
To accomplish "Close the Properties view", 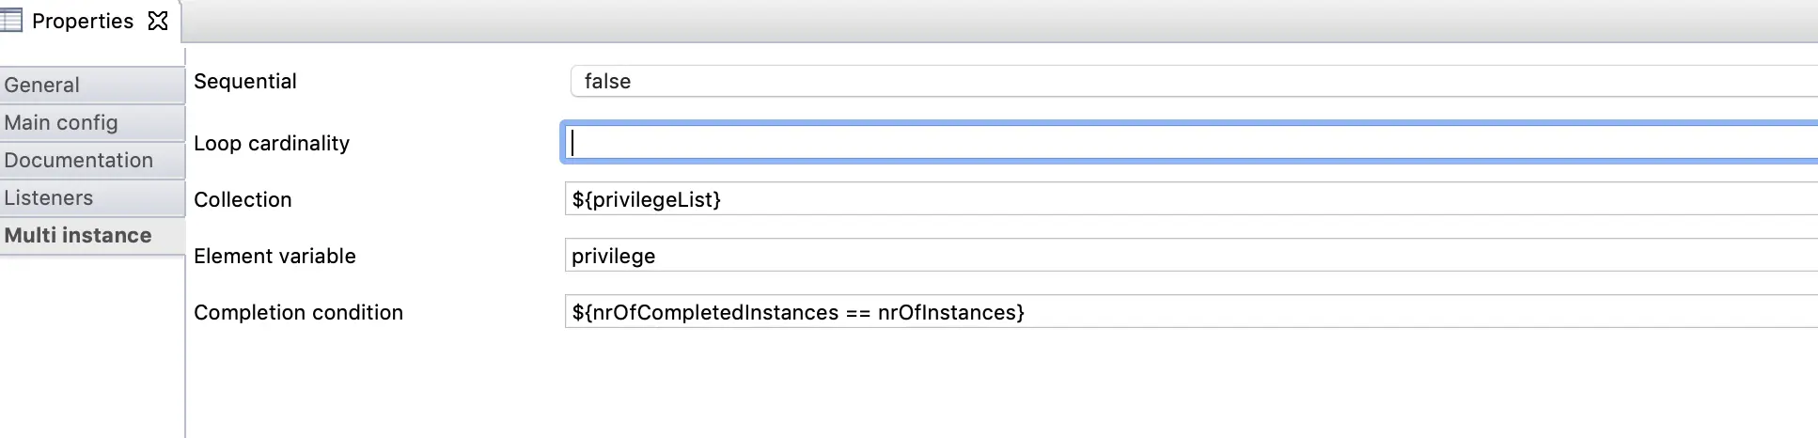I will pos(158,21).
